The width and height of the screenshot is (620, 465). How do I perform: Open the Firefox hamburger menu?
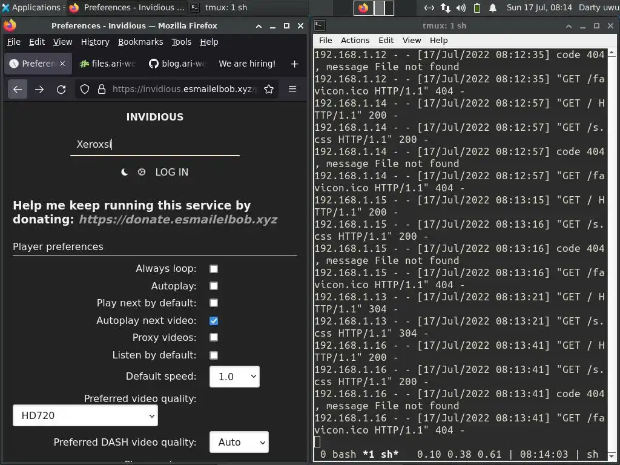point(292,89)
